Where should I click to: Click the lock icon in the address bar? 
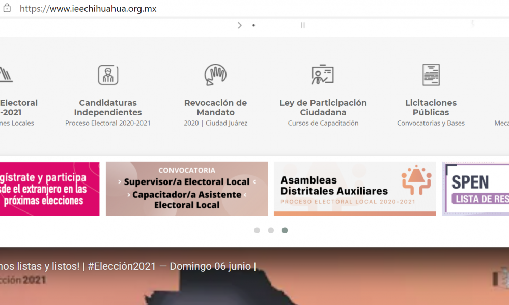(x=7, y=8)
